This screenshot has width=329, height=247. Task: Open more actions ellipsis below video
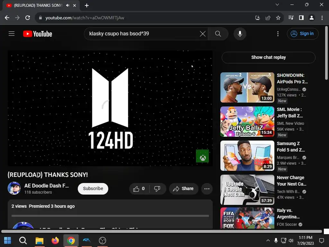tap(207, 188)
